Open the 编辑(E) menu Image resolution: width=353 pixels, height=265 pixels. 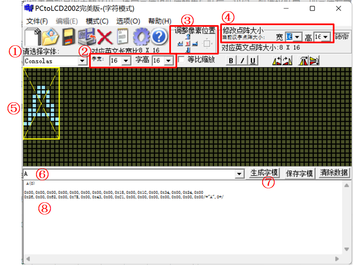(x=67, y=21)
